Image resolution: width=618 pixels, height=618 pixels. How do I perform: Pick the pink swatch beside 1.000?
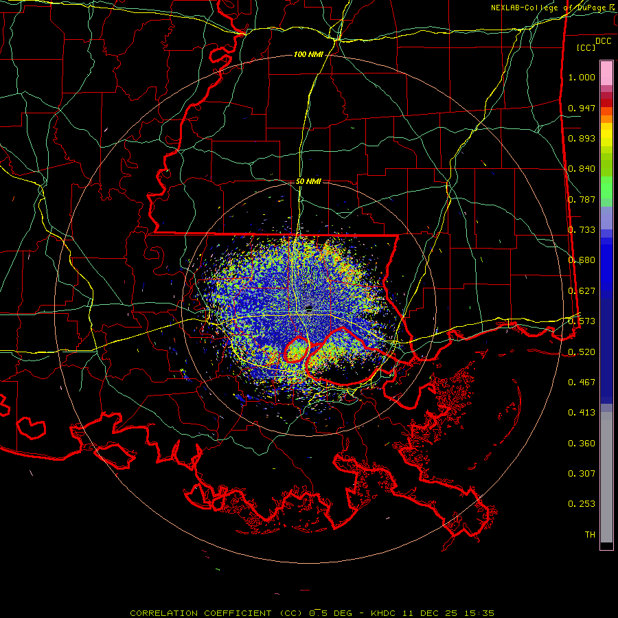(606, 73)
